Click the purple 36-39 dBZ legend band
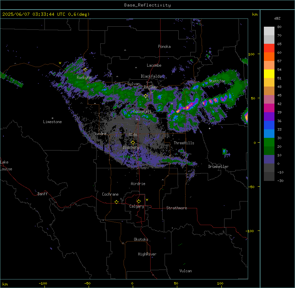 [269, 117]
